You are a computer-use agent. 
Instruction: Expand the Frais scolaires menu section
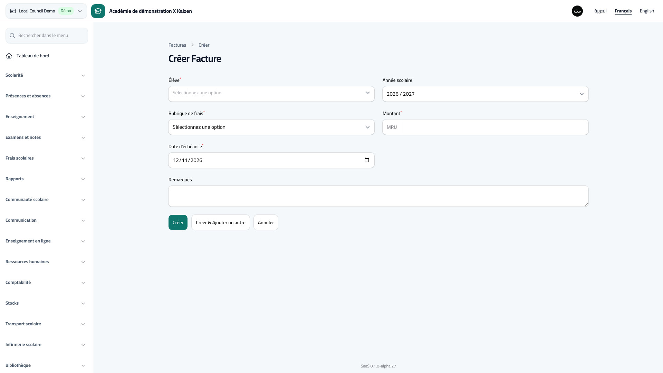tap(45, 158)
